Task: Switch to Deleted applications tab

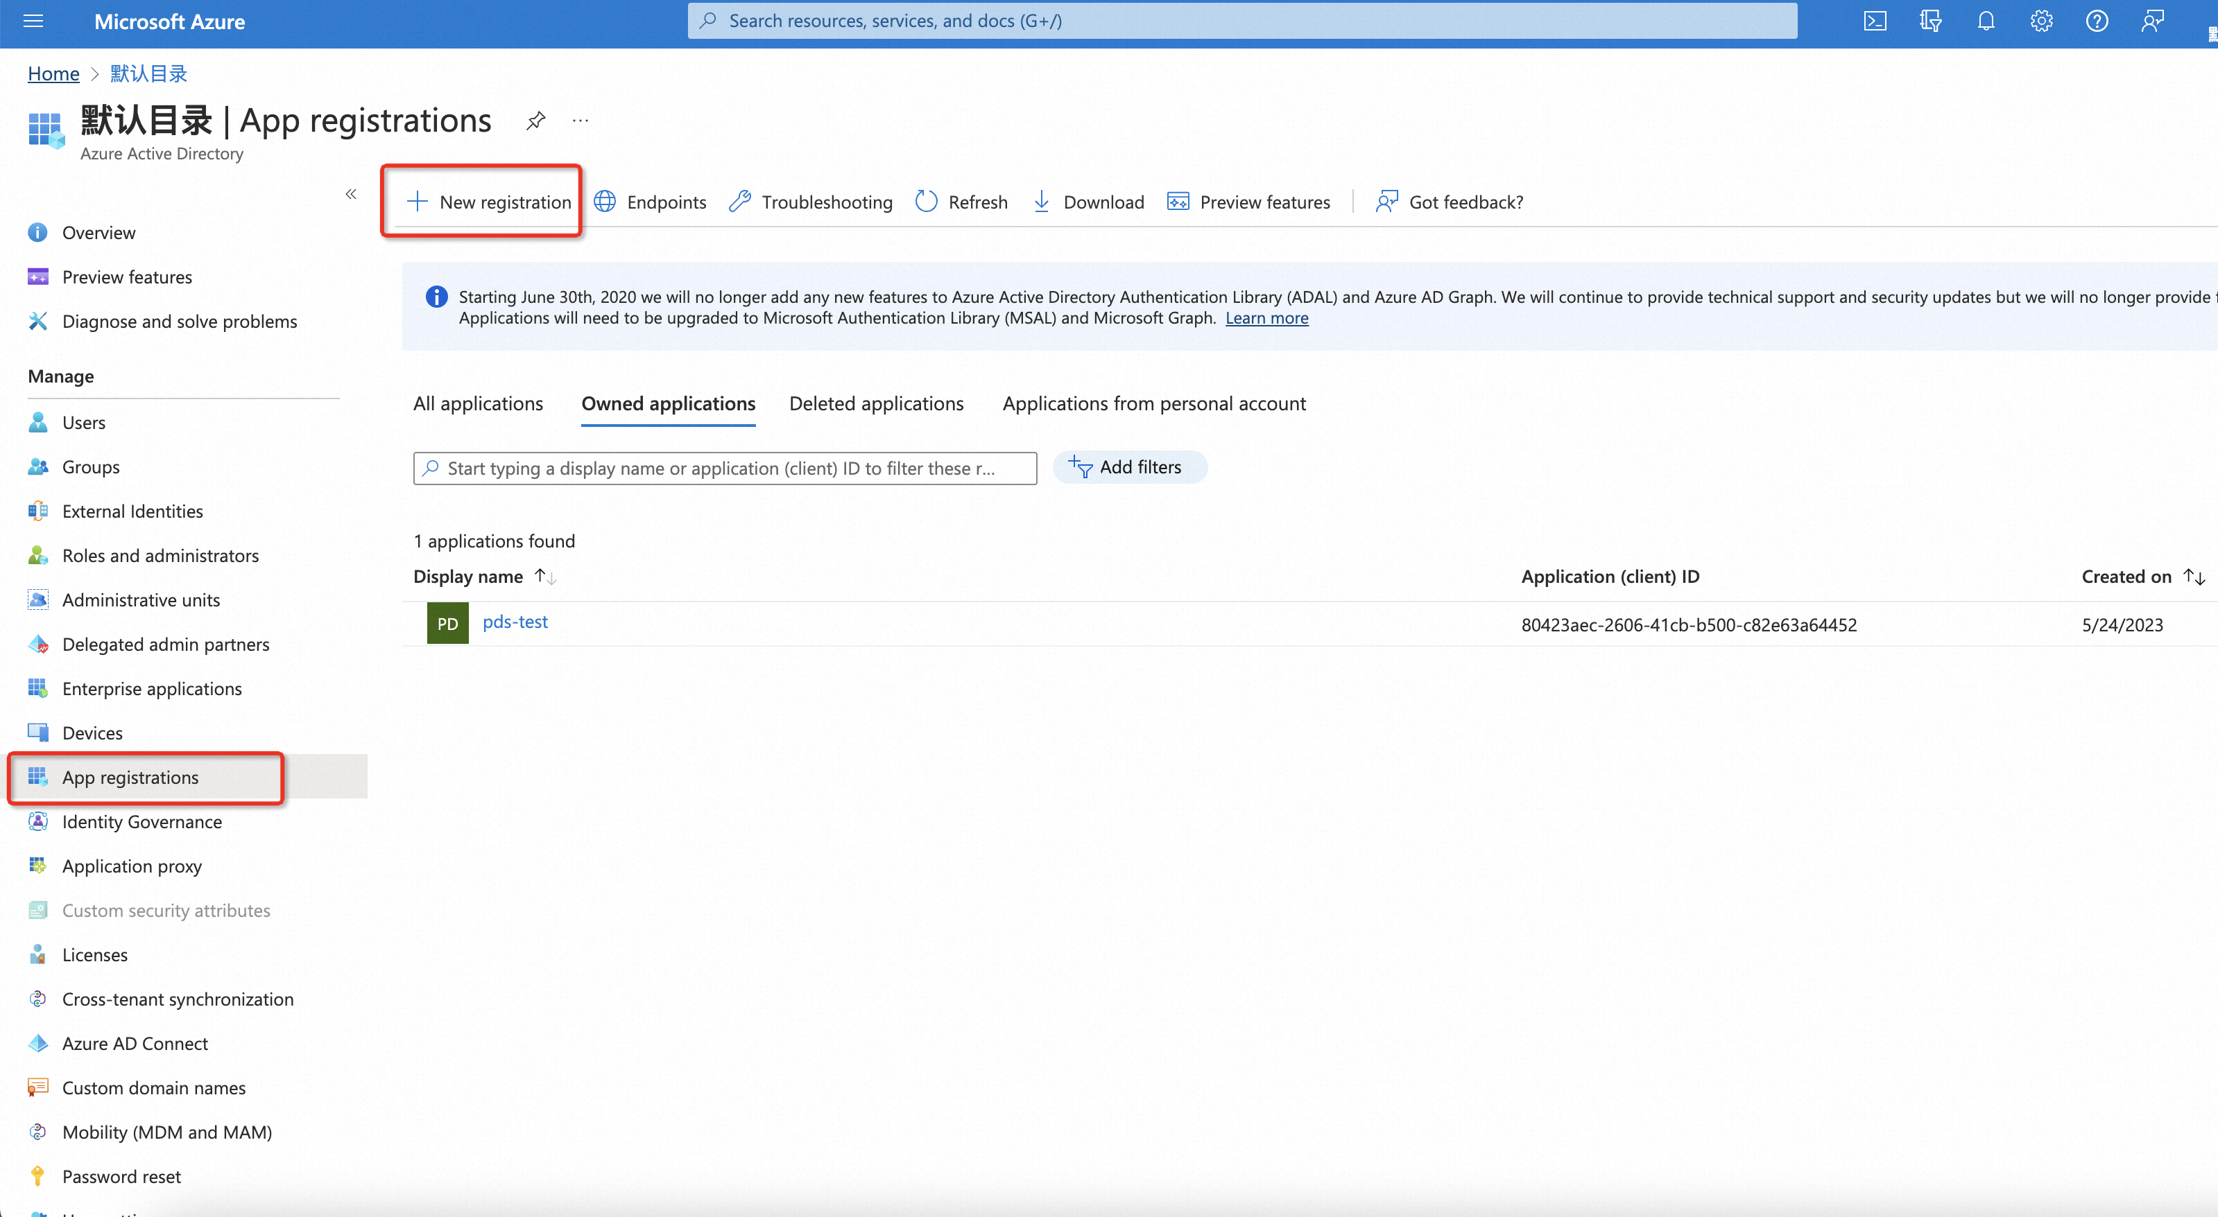Action: pos(876,403)
